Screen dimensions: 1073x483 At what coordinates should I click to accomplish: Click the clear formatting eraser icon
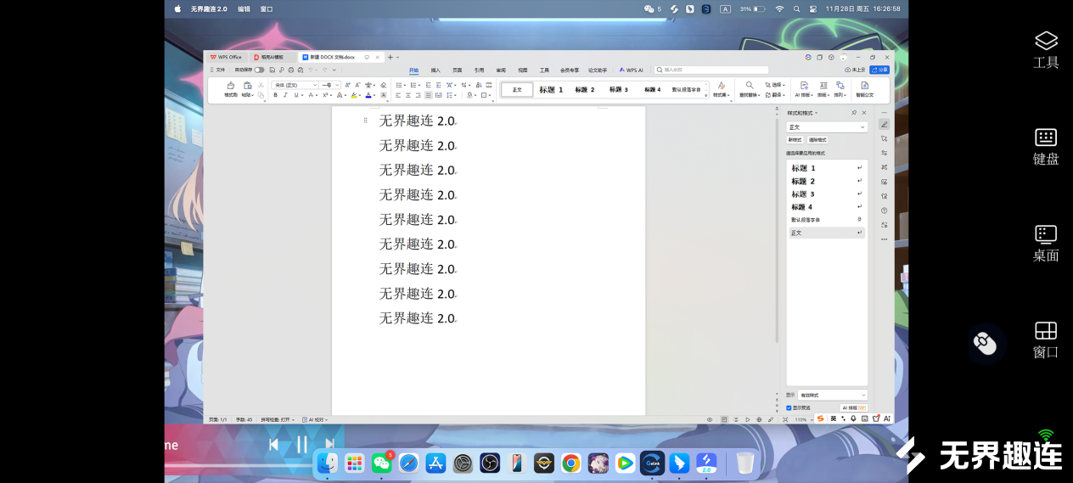click(384, 85)
